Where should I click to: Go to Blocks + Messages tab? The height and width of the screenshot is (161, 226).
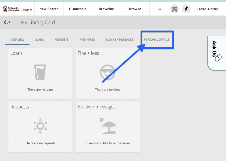tap(119, 40)
